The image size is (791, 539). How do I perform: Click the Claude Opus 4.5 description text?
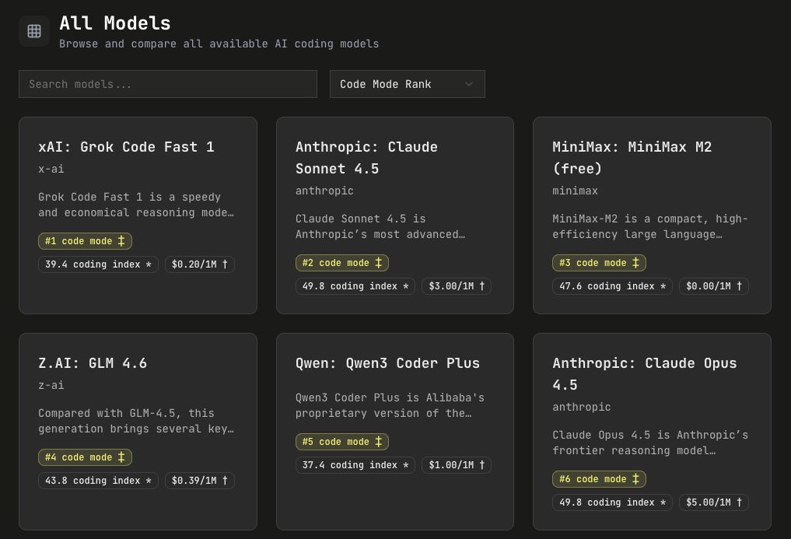point(650,442)
